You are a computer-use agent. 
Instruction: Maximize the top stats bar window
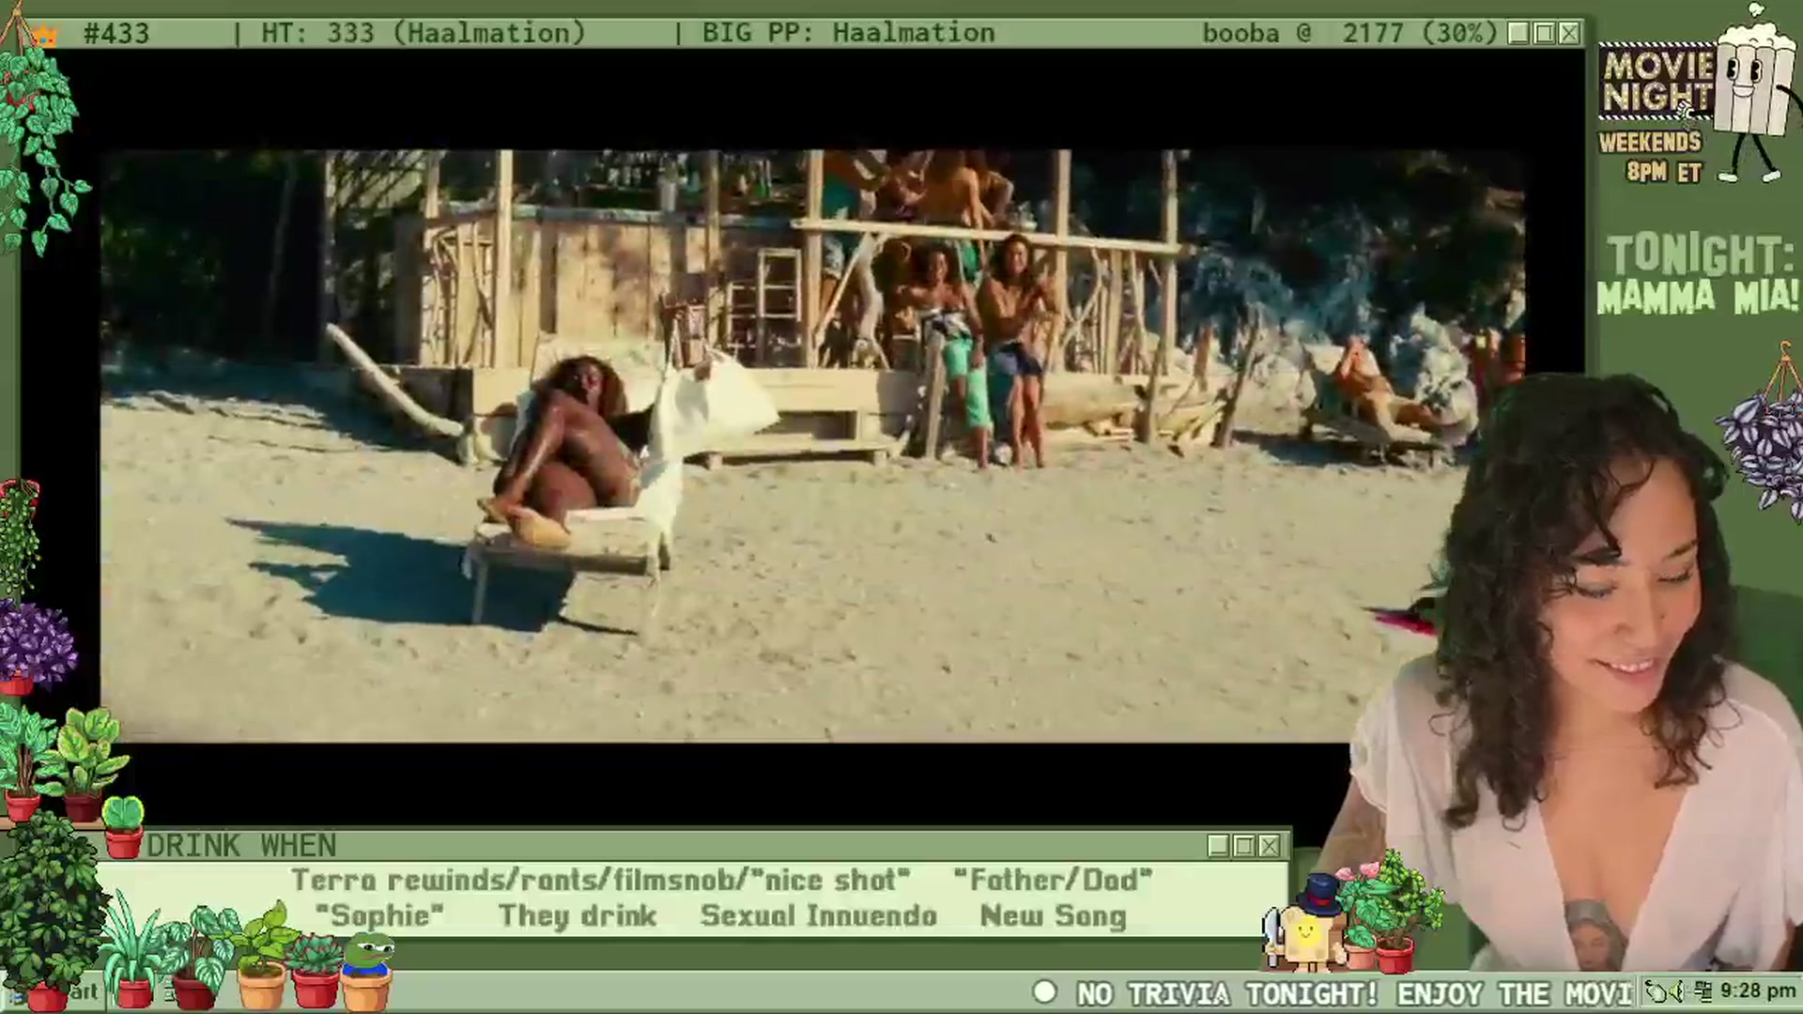click(1544, 34)
